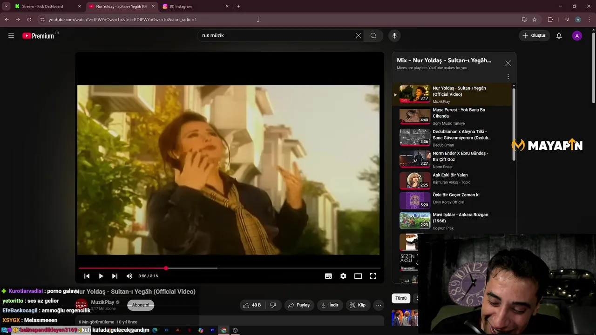Open Premiere Pro from the taskbar
The height and width of the screenshot is (335, 596).
212,330
